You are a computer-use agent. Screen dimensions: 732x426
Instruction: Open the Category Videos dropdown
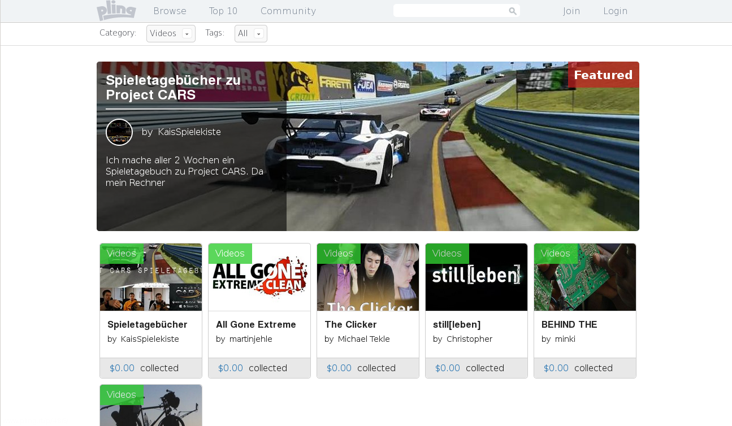[171, 33]
